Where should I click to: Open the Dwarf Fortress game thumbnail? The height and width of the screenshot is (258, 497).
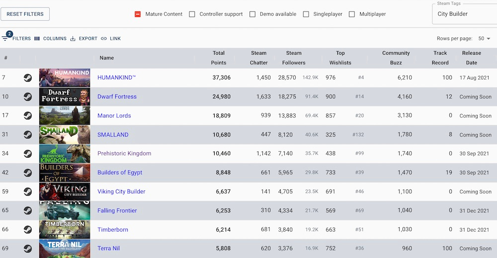coord(65,96)
